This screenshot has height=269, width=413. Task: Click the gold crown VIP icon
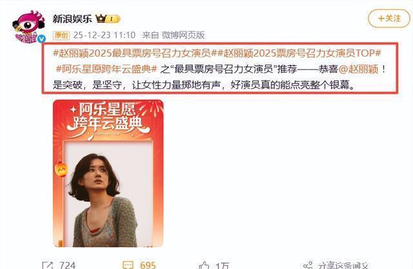click(101, 19)
